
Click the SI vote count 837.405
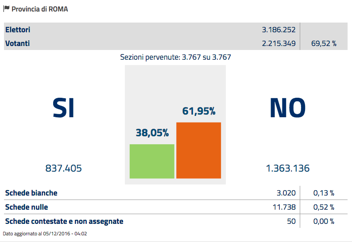[x=63, y=168]
